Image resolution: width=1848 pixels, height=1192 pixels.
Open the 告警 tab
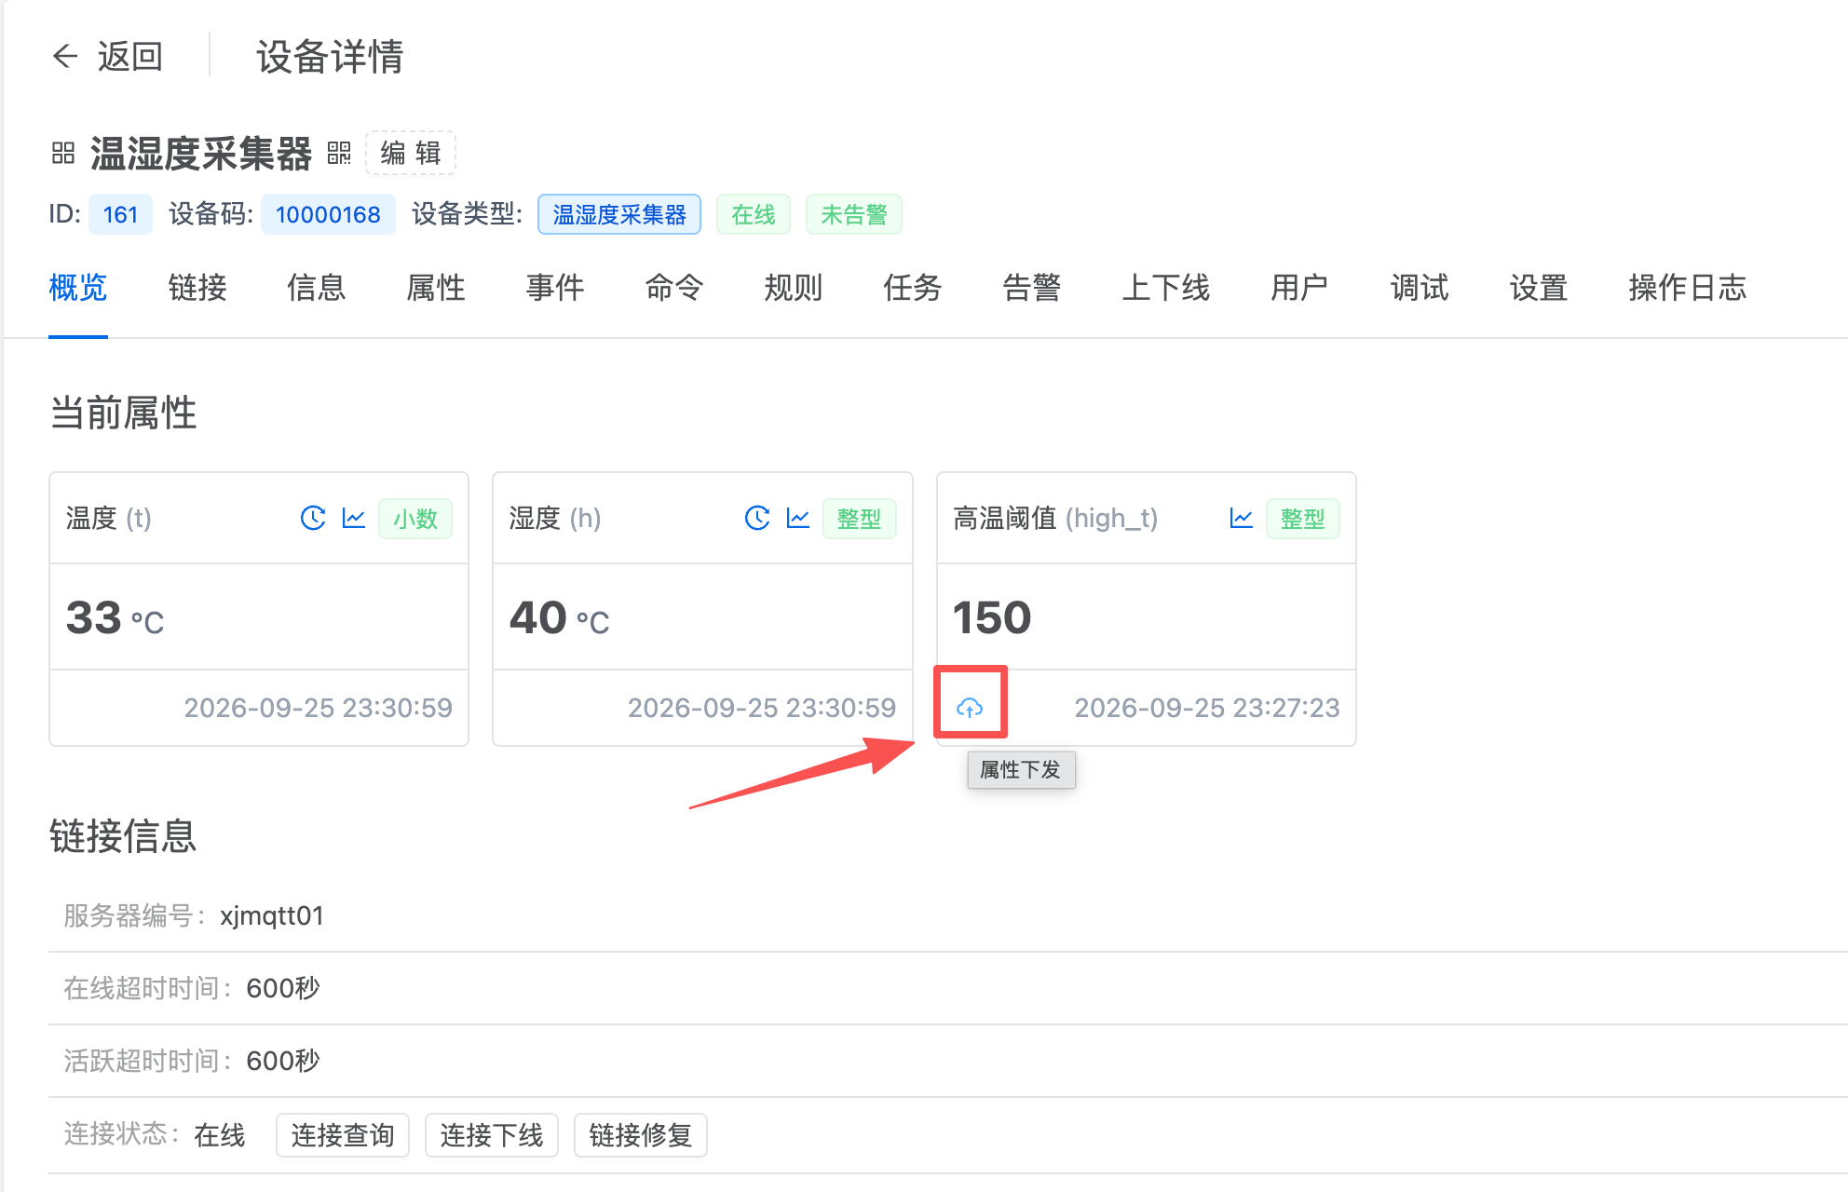[x=1032, y=288]
